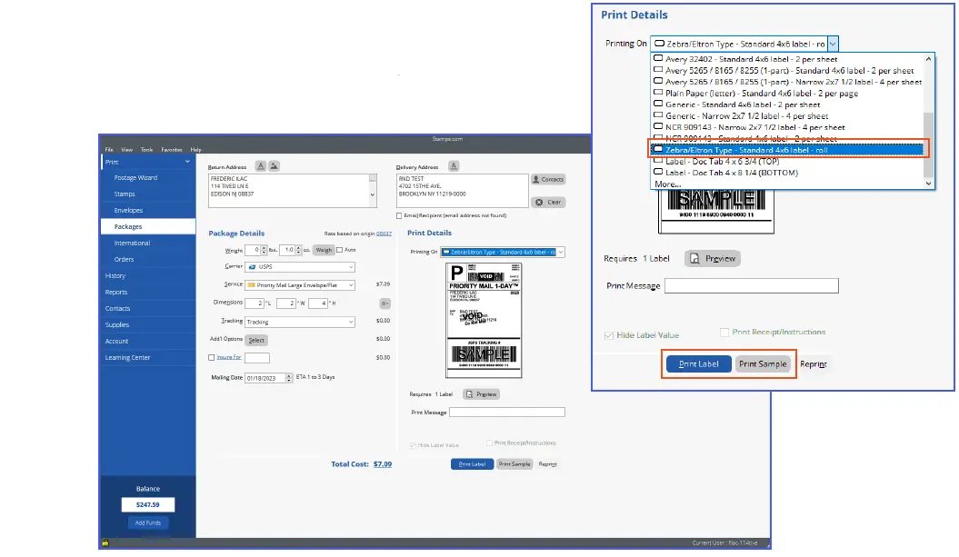Adjust the Mailing Date stepper

(289, 378)
